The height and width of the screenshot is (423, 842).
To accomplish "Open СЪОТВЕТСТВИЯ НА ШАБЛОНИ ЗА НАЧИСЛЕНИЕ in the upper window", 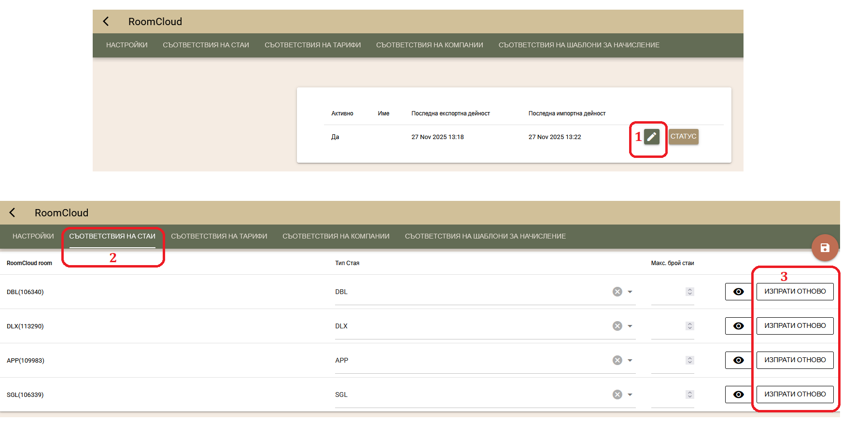I will coord(579,45).
